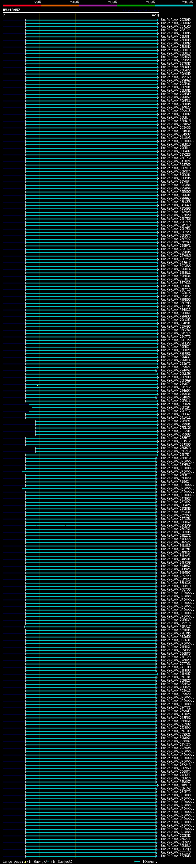
Task: Select the UniRef100_A5C4C2 label
Action: [x=176, y=70]
